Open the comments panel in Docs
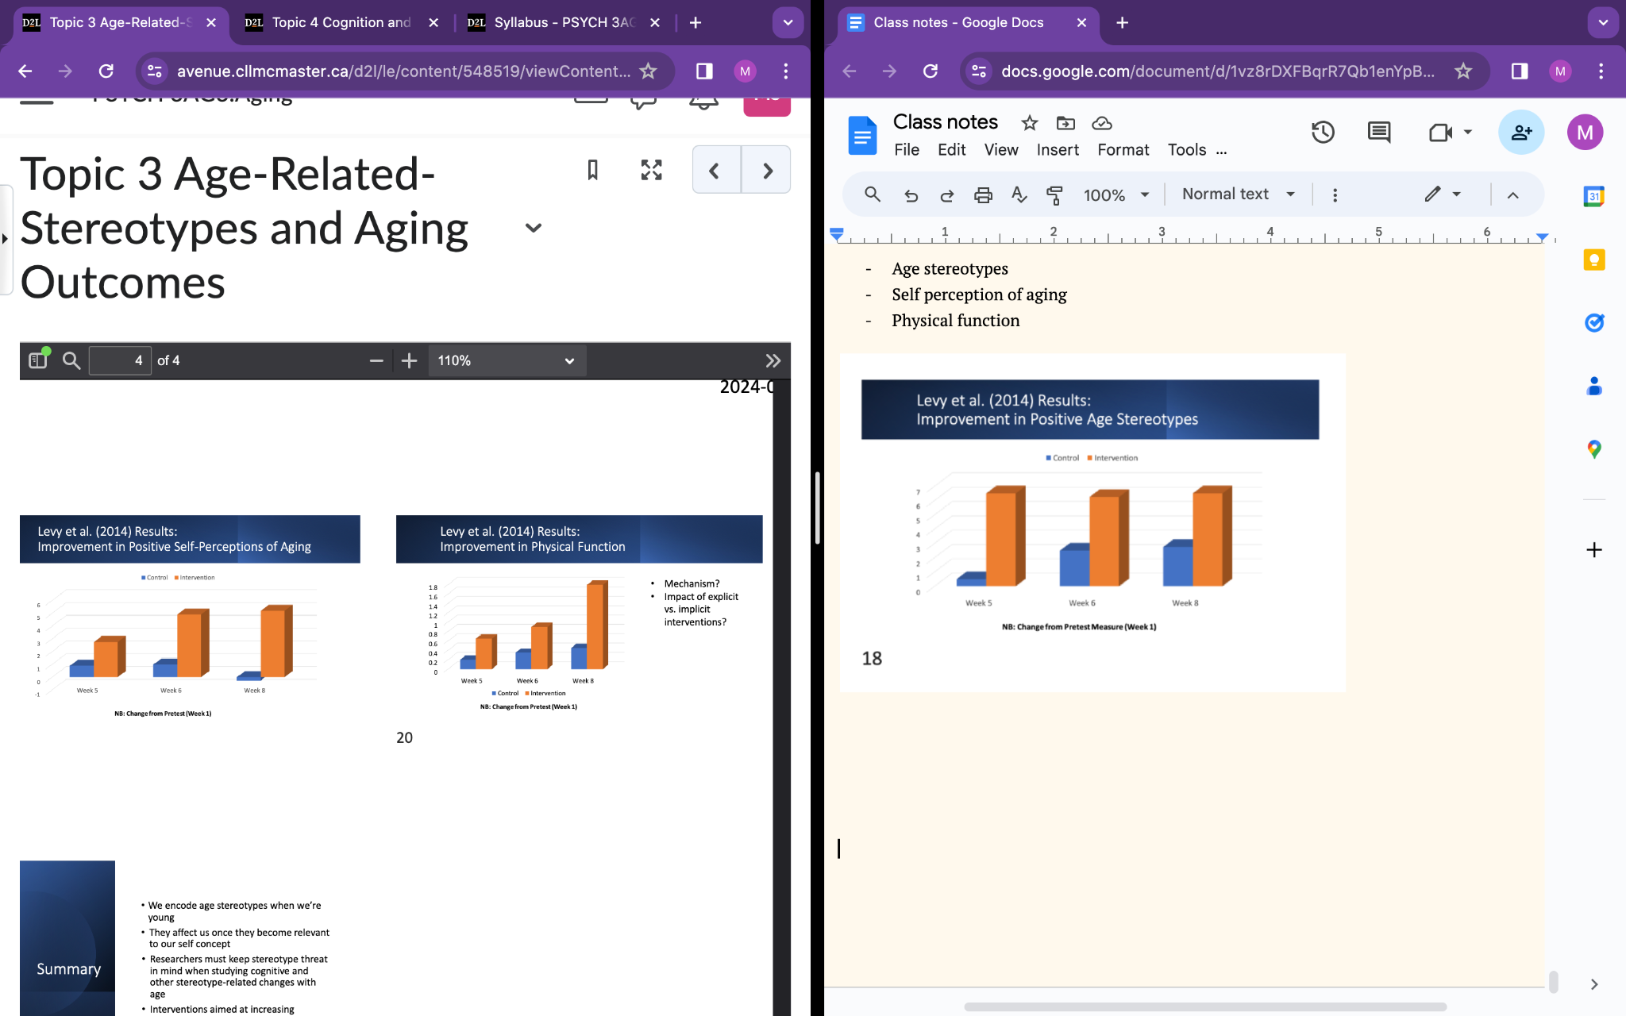 [x=1379, y=133]
